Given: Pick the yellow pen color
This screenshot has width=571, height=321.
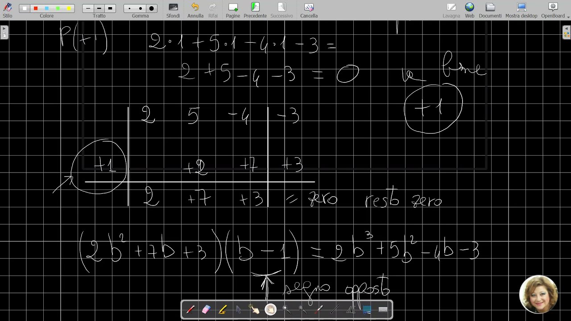Looking at the screenshot, I should [x=69, y=8].
